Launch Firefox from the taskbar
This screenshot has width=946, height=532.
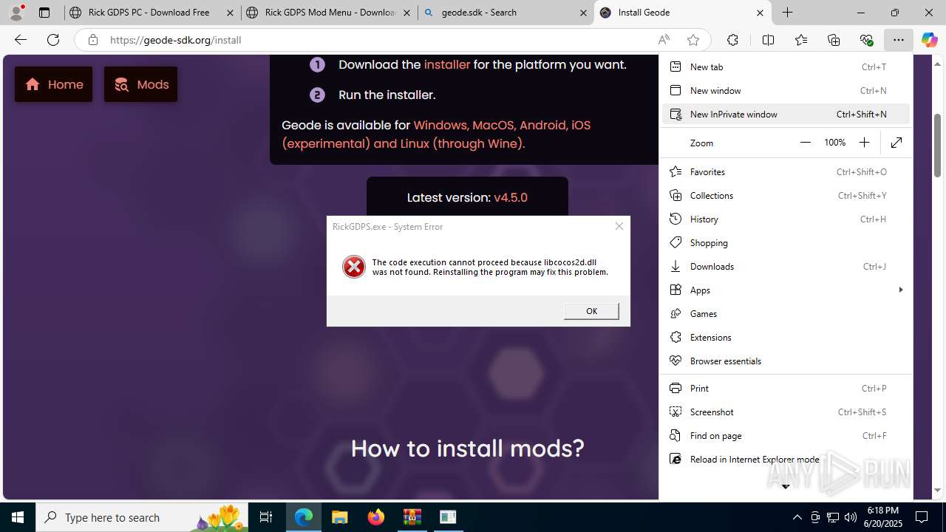point(376,517)
